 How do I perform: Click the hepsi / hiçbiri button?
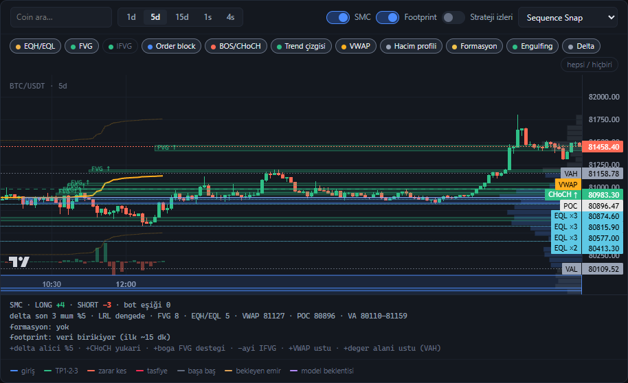click(589, 65)
